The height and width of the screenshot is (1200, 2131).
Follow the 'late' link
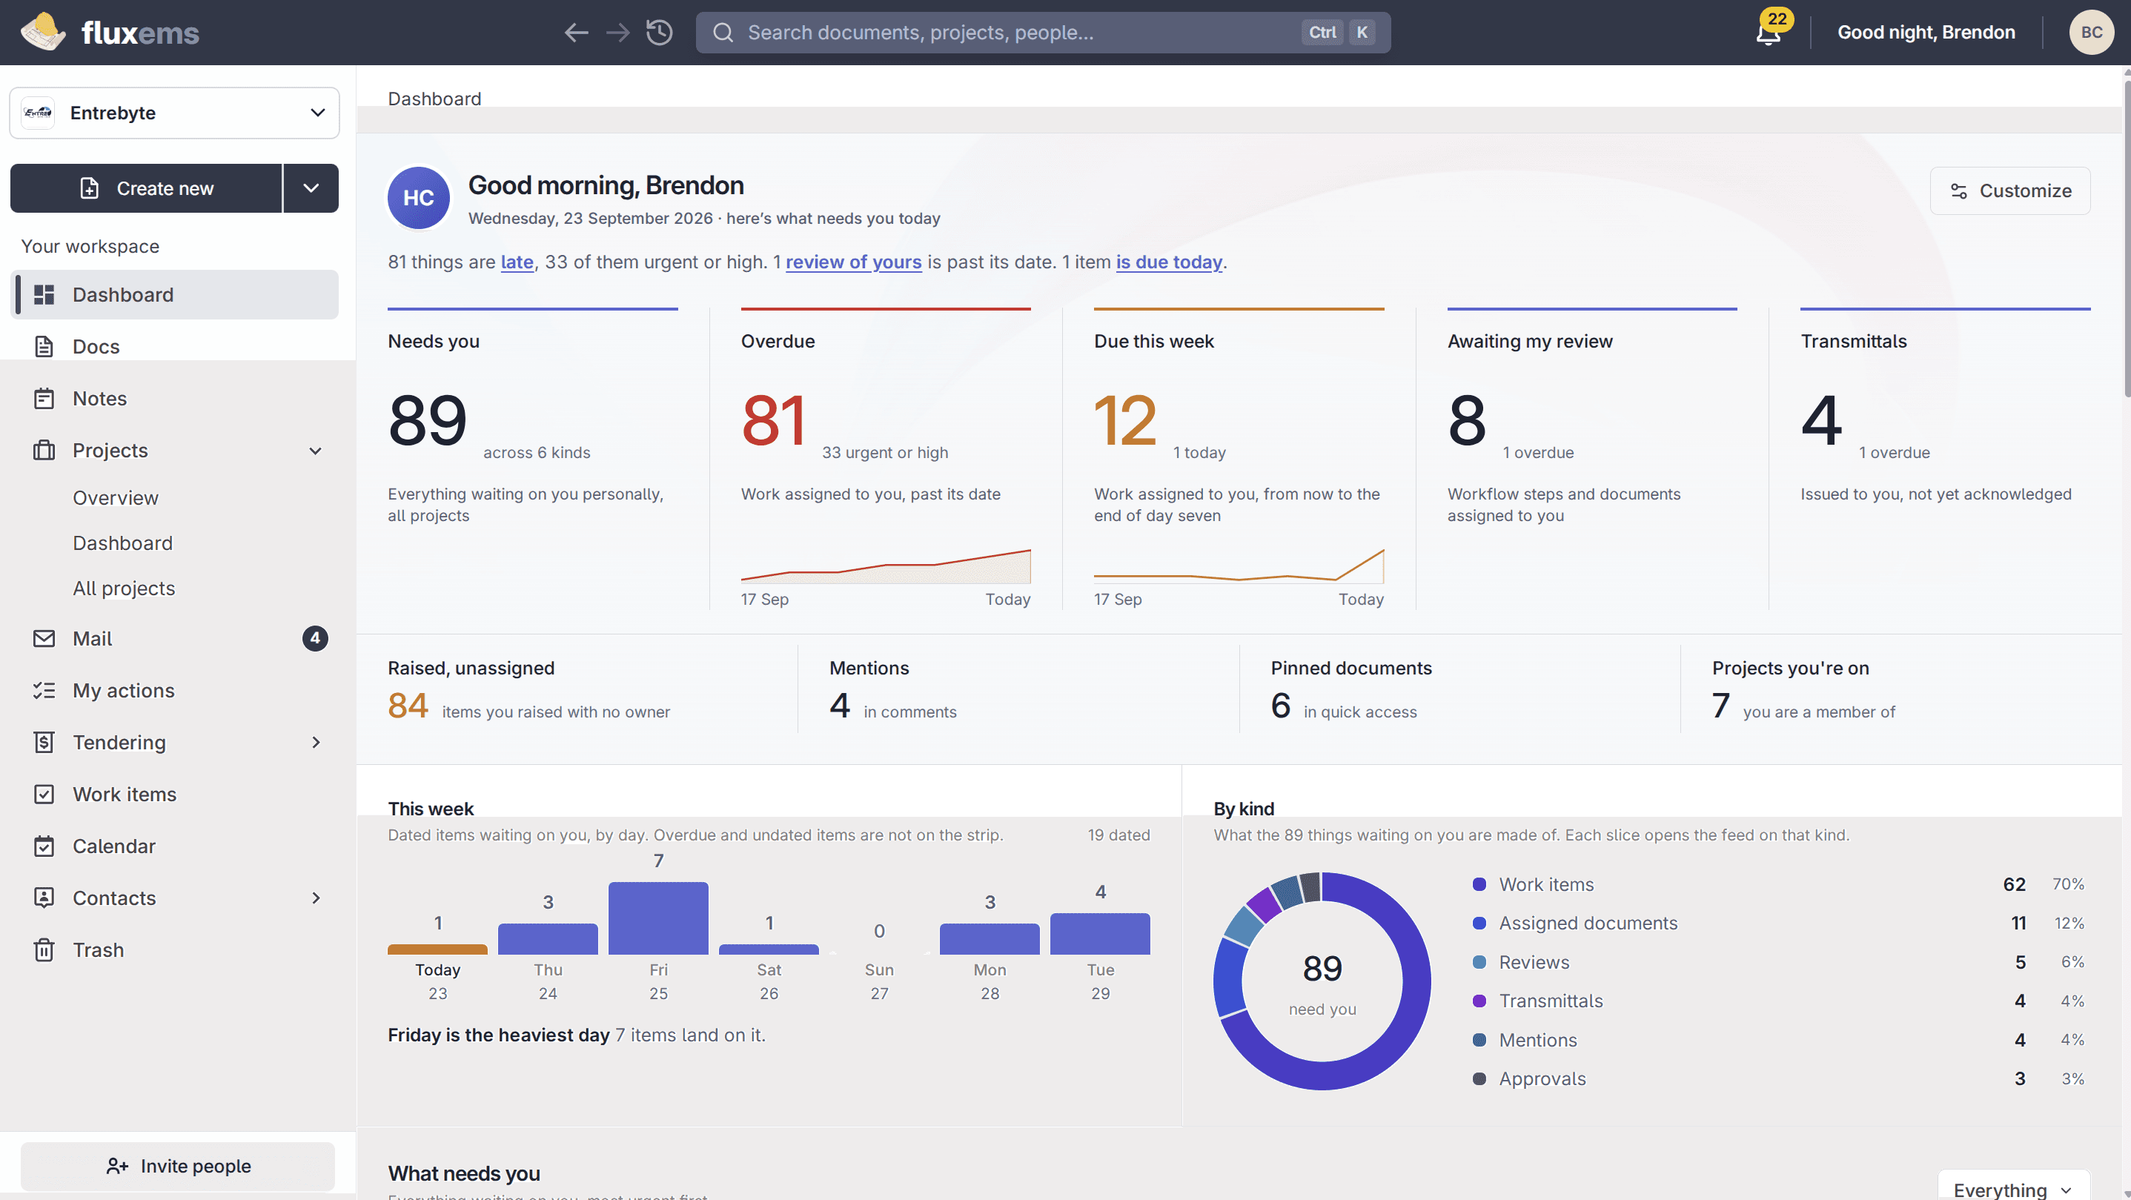(x=517, y=262)
